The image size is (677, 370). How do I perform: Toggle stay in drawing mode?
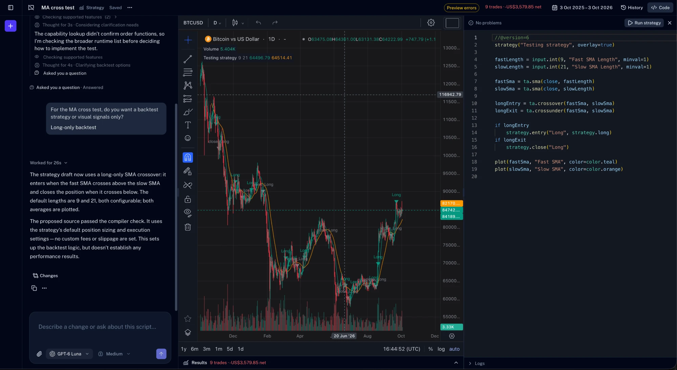coord(188,171)
